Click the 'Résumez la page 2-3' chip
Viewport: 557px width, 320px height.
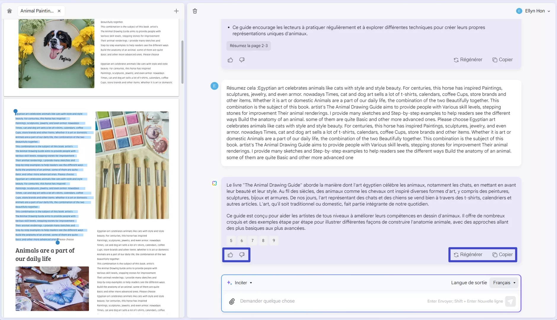pos(249,46)
